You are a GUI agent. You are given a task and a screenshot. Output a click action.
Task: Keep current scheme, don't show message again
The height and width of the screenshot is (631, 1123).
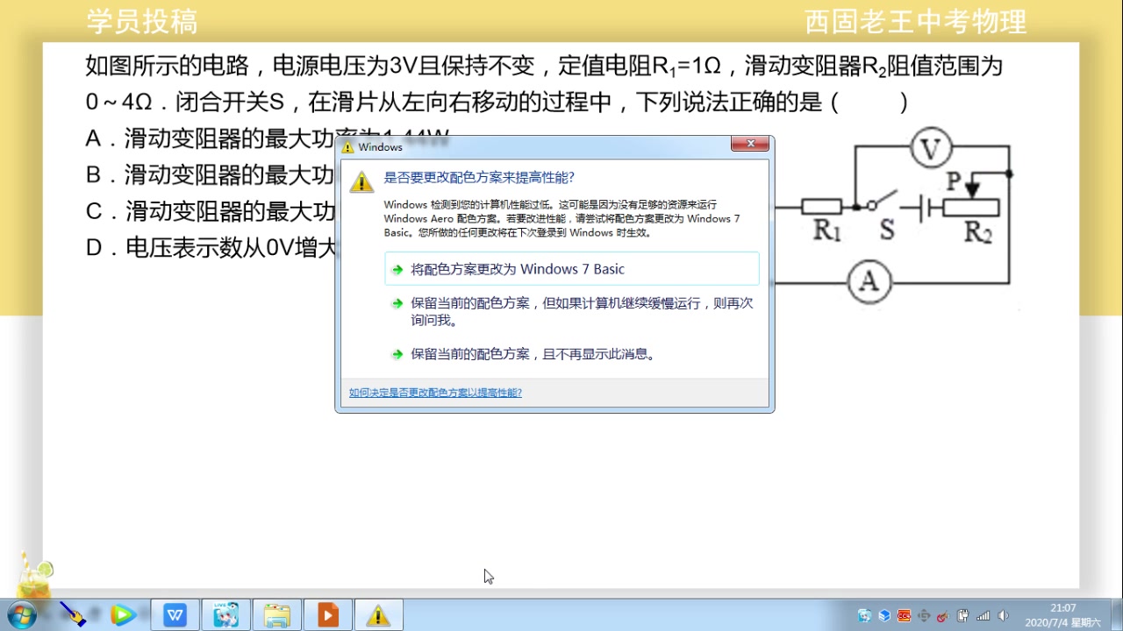click(571, 354)
